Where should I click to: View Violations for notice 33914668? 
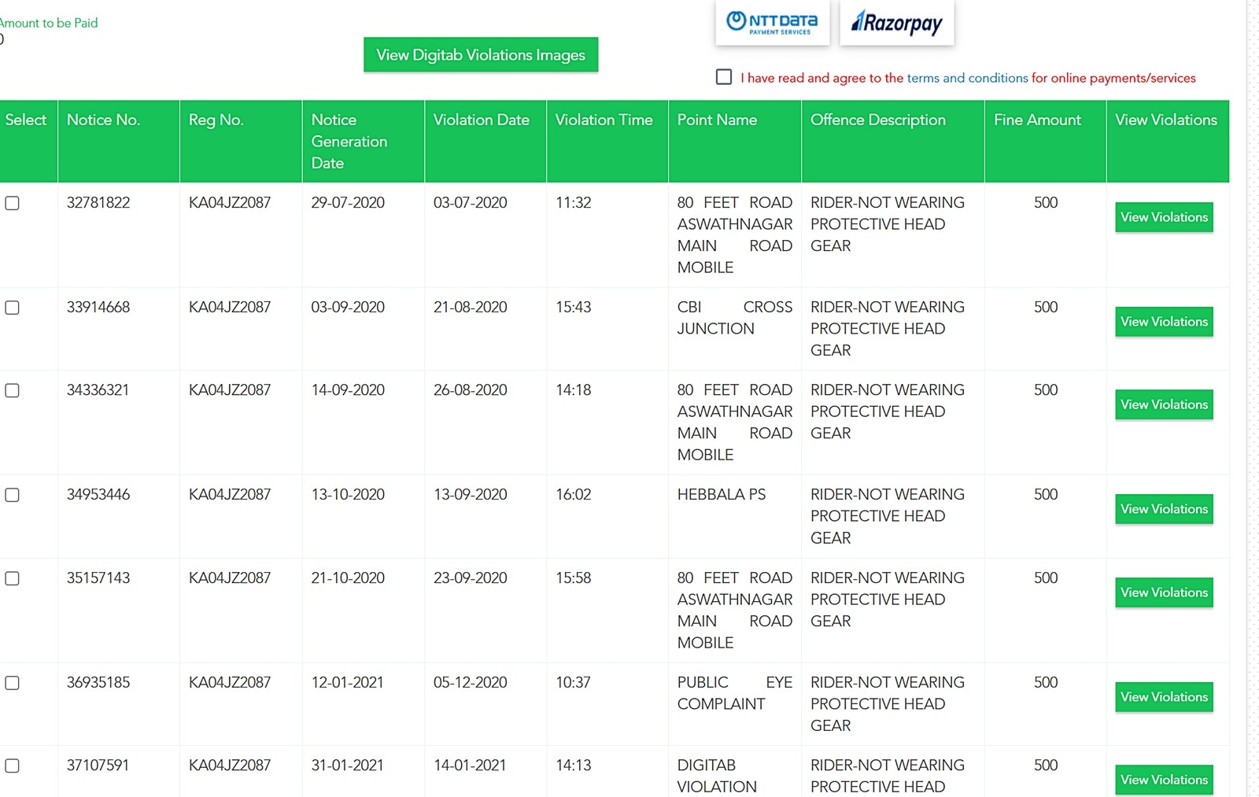(1164, 322)
